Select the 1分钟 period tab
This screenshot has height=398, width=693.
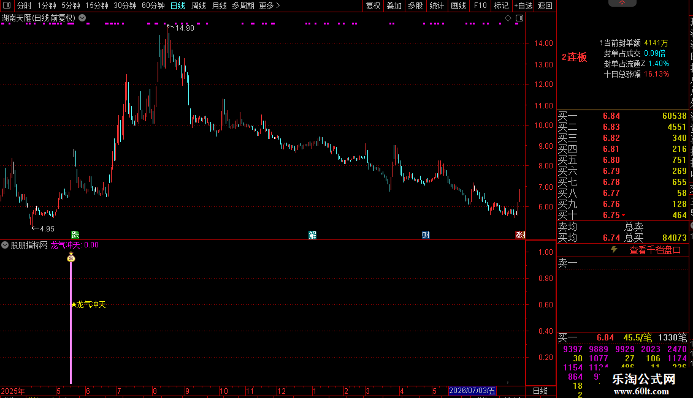click(x=47, y=6)
